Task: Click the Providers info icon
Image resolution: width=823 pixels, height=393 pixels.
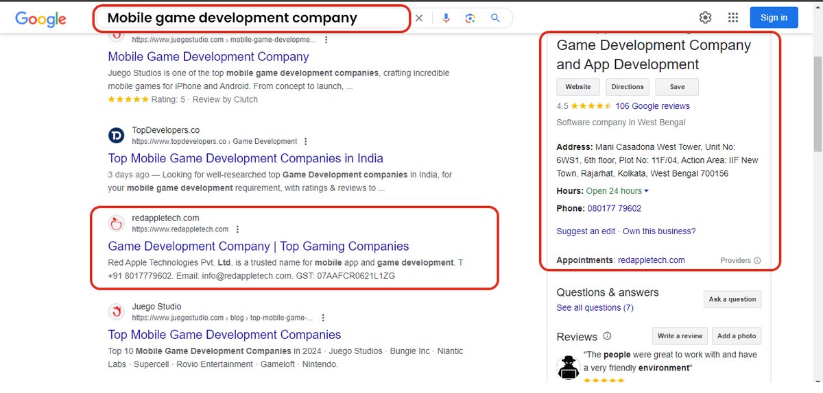Action: pyautogui.click(x=757, y=261)
